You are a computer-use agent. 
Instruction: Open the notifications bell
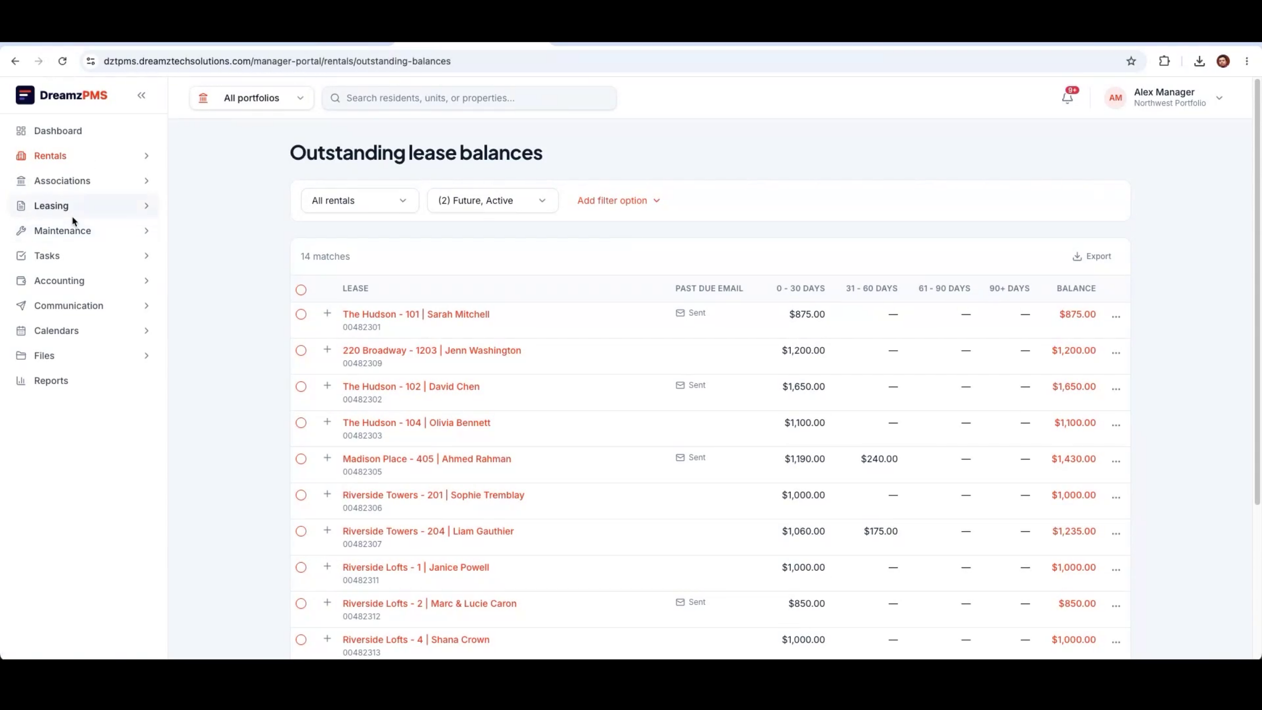[1067, 97]
